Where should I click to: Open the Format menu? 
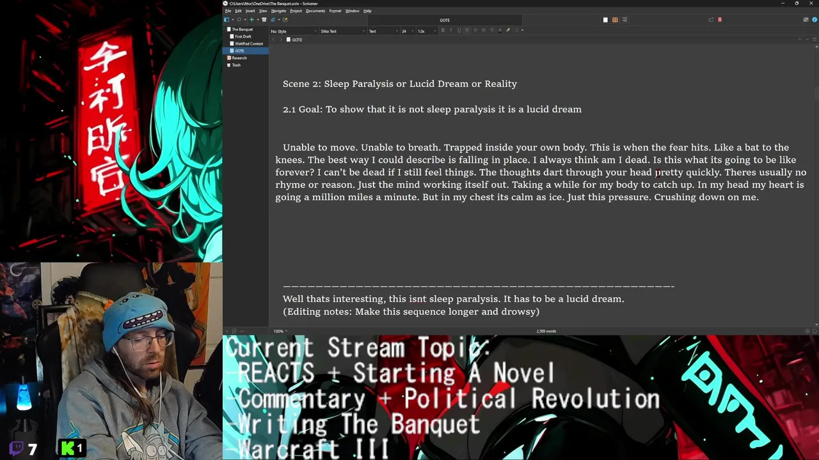tap(335, 11)
